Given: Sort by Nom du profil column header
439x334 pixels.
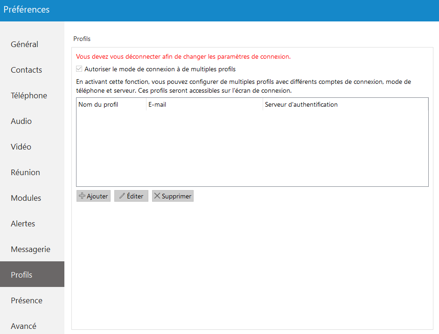Looking at the screenshot, I should pos(111,104).
